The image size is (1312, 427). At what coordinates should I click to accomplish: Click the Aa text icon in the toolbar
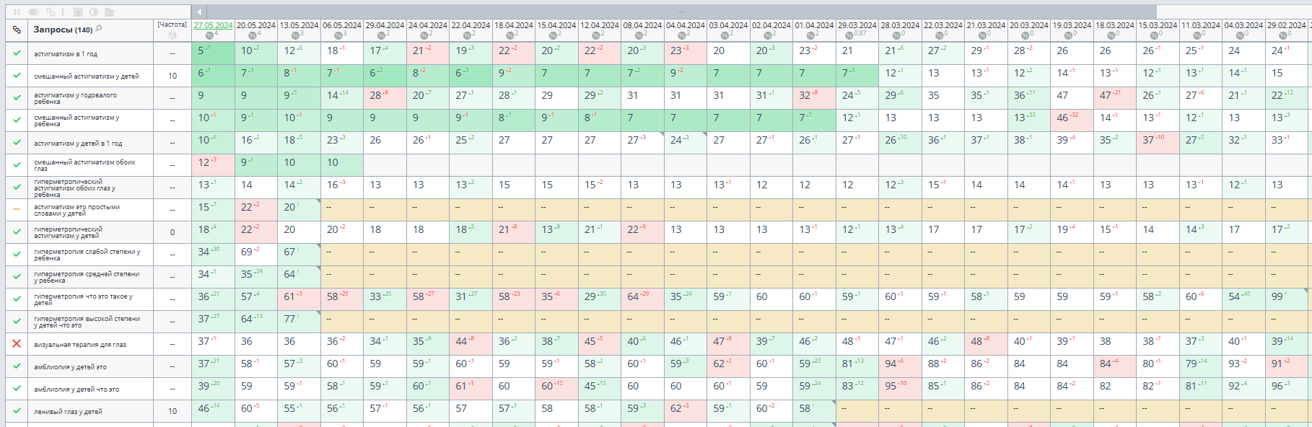coord(109,12)
